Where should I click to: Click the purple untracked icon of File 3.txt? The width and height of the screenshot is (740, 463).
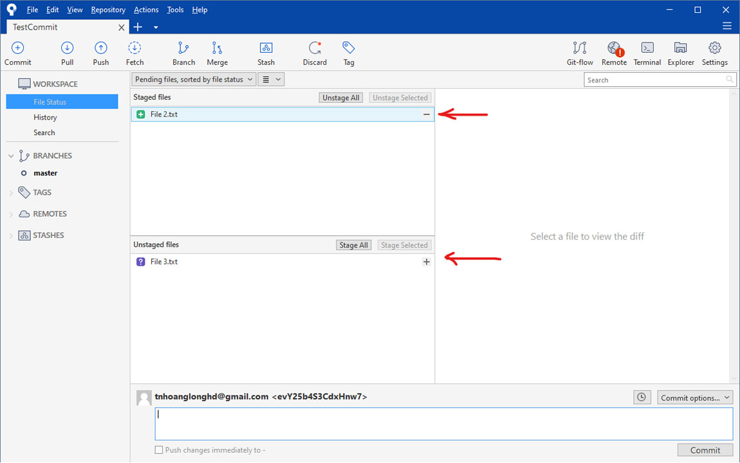coord(141,262)
